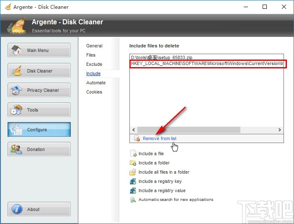
Task: Open the Main Menu section
Action: coord(39,50)
